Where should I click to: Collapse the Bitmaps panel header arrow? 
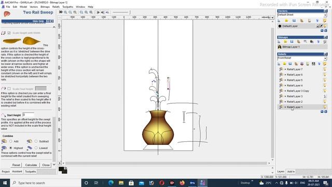(x=325, y=37)
